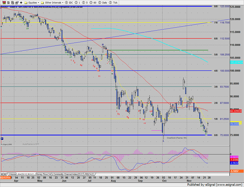Click the 120.0000 price axis value
The height and width of the screenshot is (187, 244).
(x=235, y=19)
